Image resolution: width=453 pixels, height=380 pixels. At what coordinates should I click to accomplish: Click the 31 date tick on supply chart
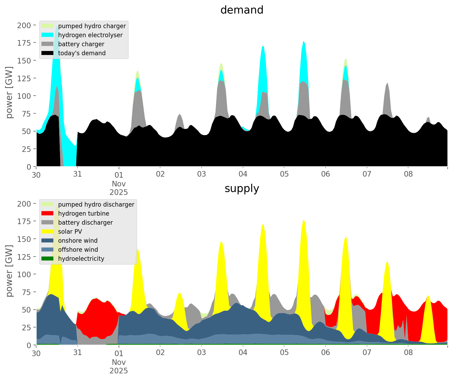[x=77, y=353]
